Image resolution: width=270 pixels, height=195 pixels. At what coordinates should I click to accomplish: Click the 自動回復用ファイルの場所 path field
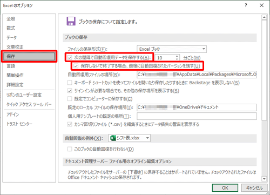(x=197, y=75)
